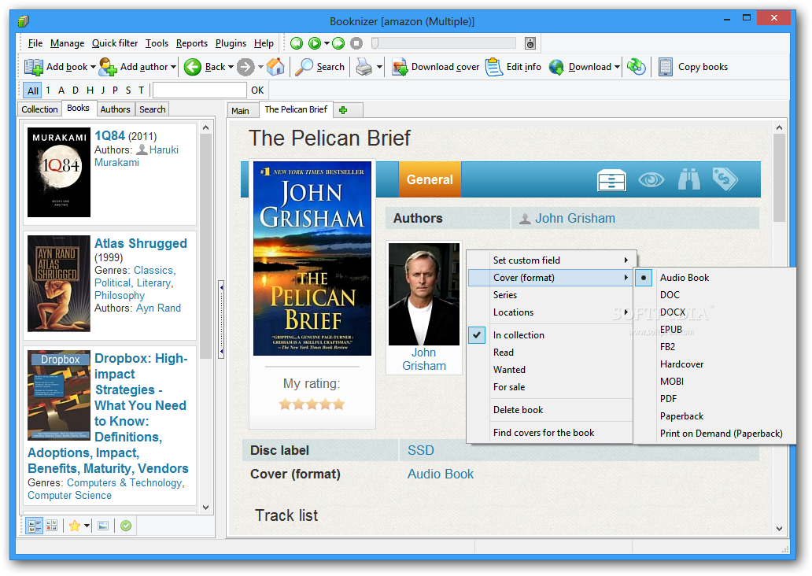The width and height of the screenshot is (812, 576).
Task: Switch to the Authors tab
Action: (115, 109)
